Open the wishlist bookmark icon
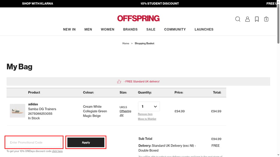Viewport: 280px width, 157px height. click(257, 19)
